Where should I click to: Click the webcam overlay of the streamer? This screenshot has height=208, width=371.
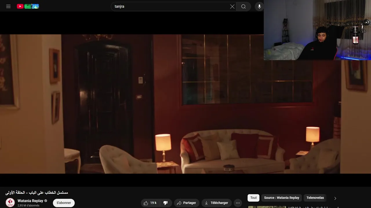[x=317, y=30]
